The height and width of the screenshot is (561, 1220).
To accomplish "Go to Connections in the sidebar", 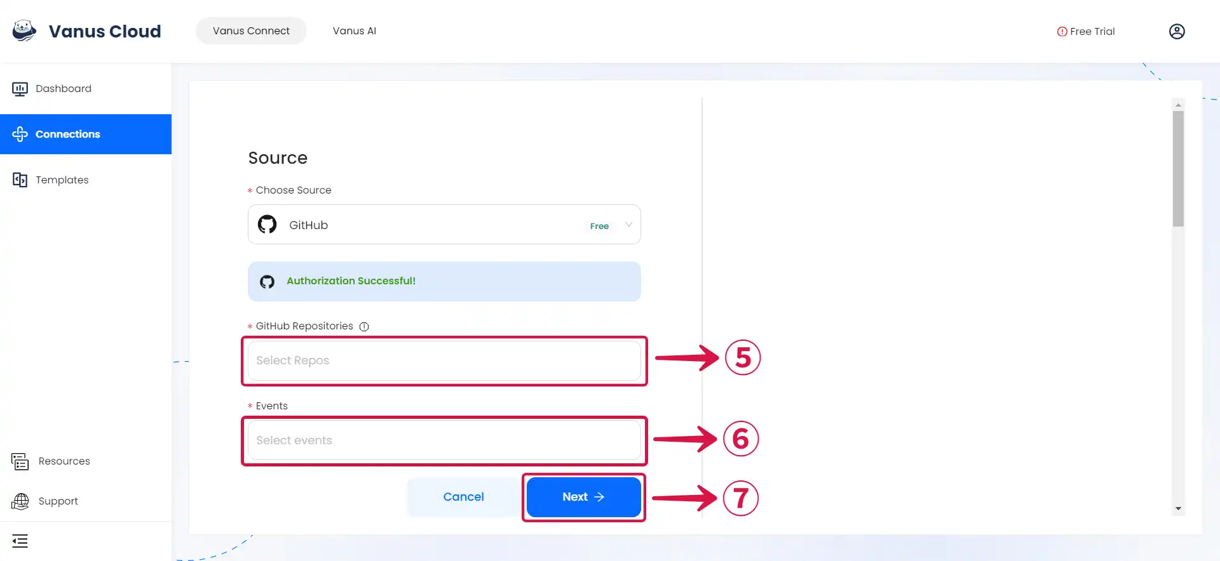I will [86, 134].
